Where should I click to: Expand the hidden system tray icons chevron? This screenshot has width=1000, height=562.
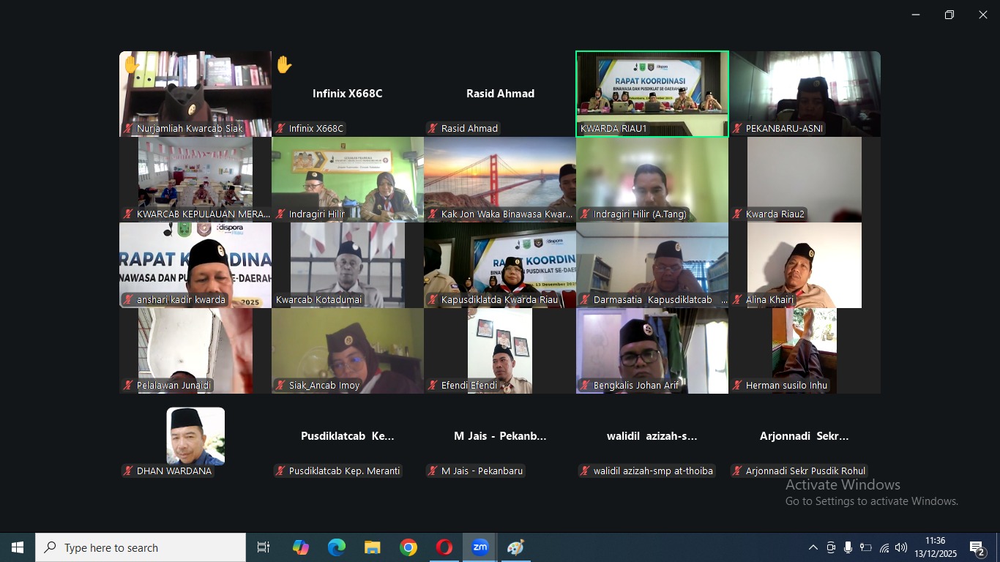[813, 547]
